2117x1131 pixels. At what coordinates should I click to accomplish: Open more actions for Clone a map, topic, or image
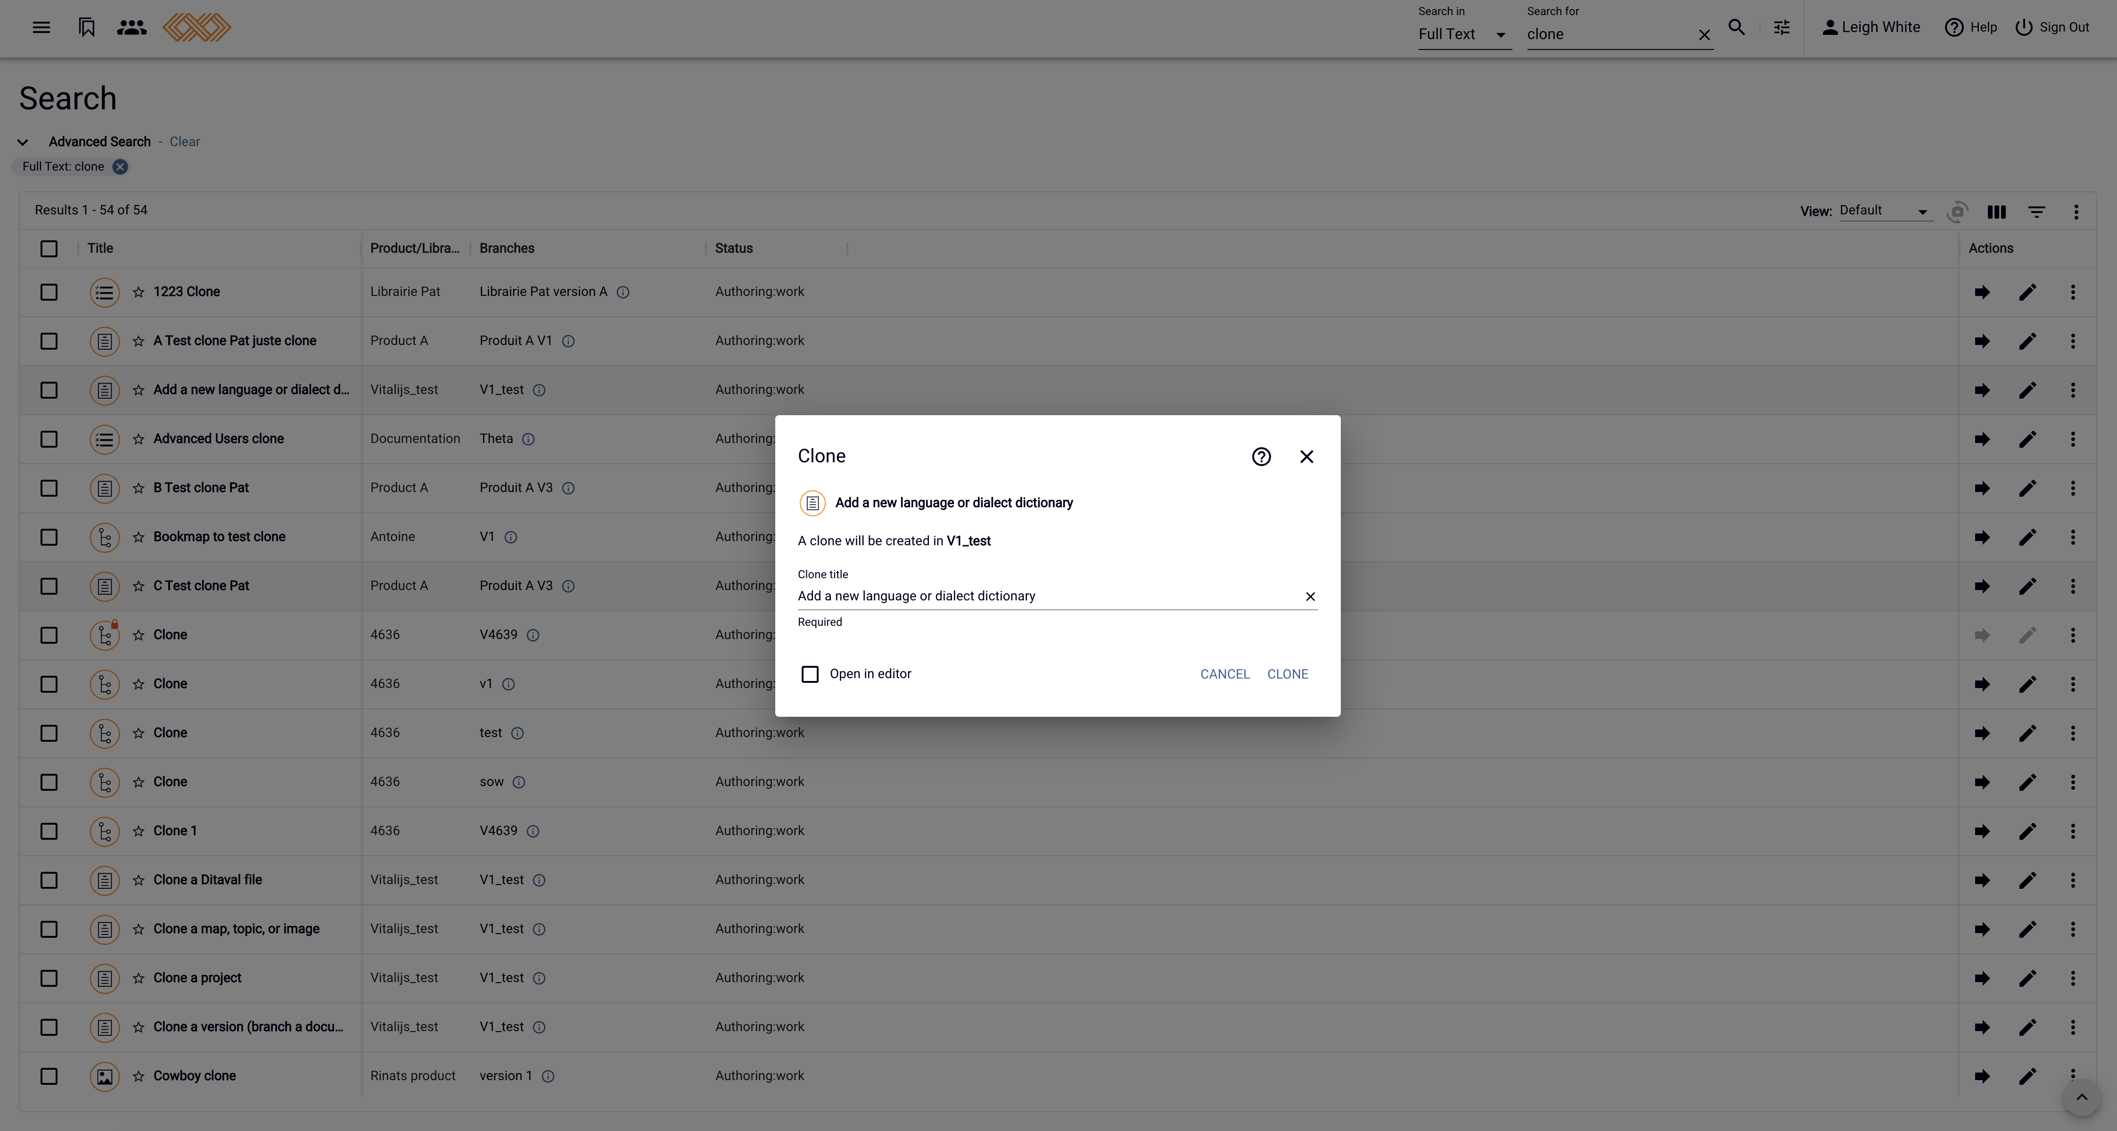tap(2073, 930)
